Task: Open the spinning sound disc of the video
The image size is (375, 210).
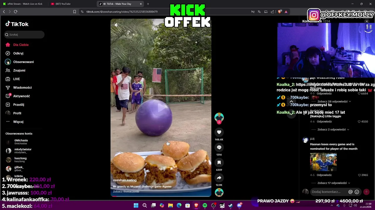Action: [219, 192]
